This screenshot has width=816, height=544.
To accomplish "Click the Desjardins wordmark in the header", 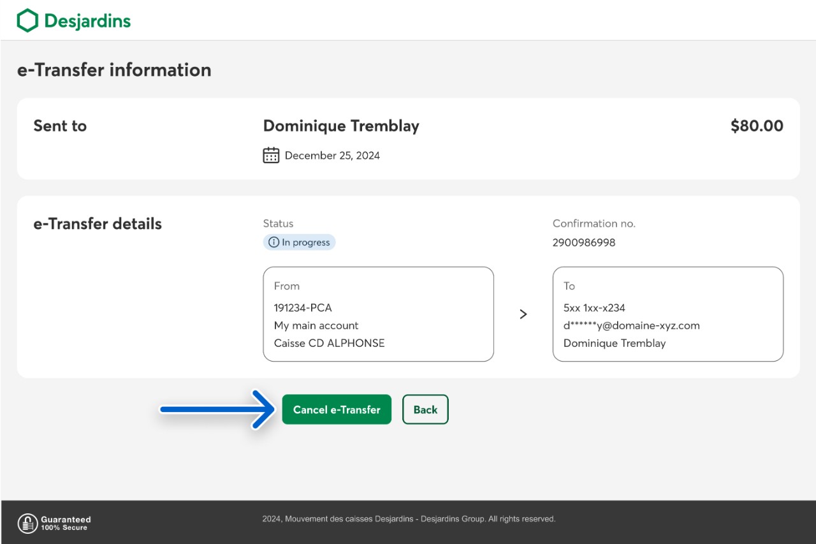I will [x=87, y=21].
